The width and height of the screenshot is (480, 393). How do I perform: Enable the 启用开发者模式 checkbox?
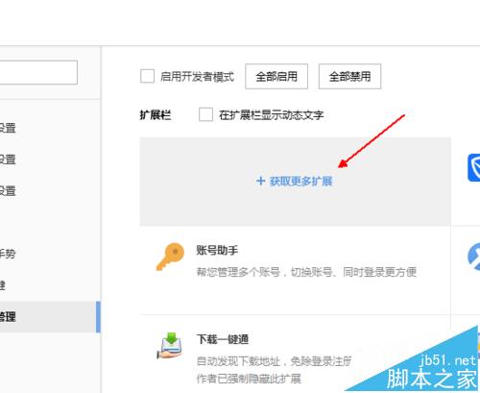[x=147, y=76]
